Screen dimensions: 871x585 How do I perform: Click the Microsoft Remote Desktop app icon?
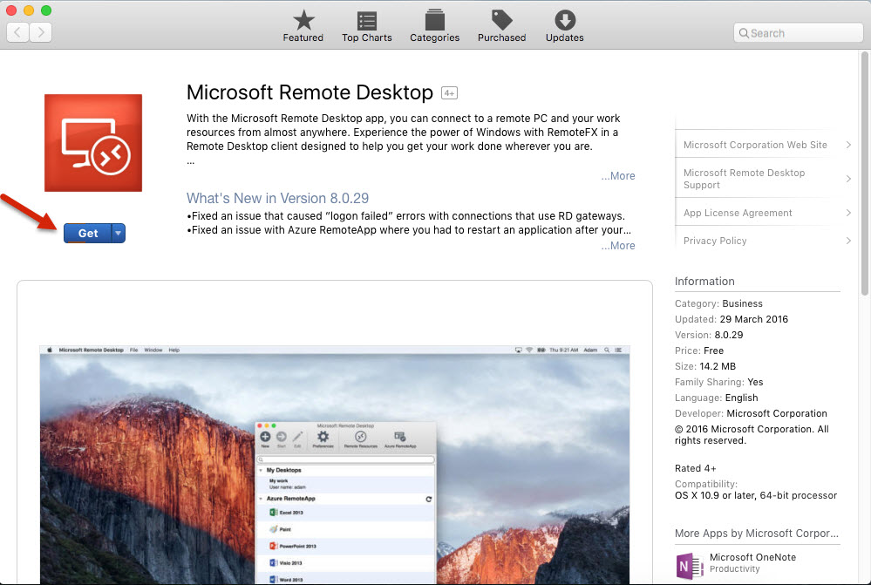tap(92, 142)
